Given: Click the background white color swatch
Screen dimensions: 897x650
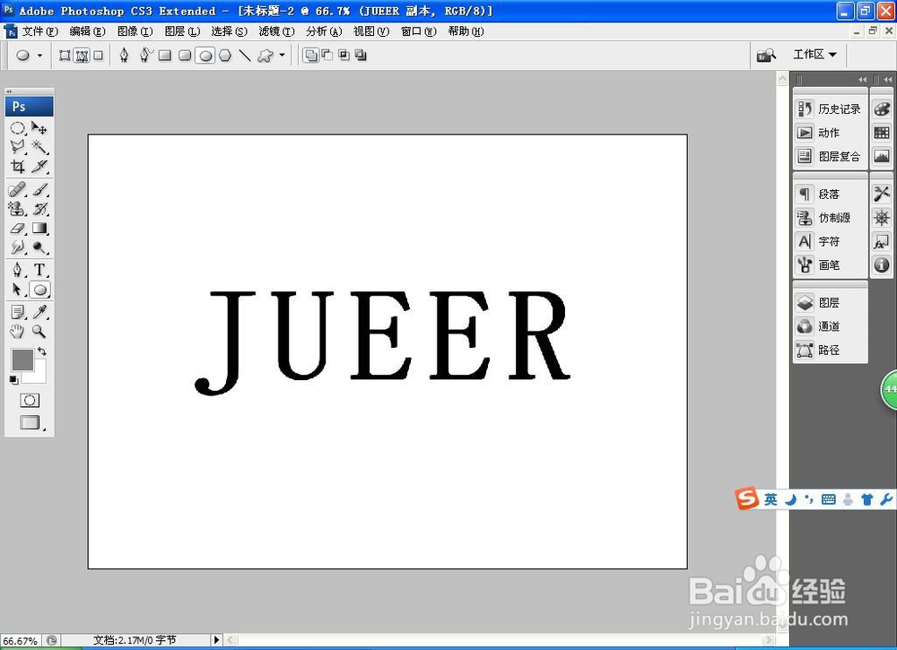Looking at the screenshot, I should [39, 375].
